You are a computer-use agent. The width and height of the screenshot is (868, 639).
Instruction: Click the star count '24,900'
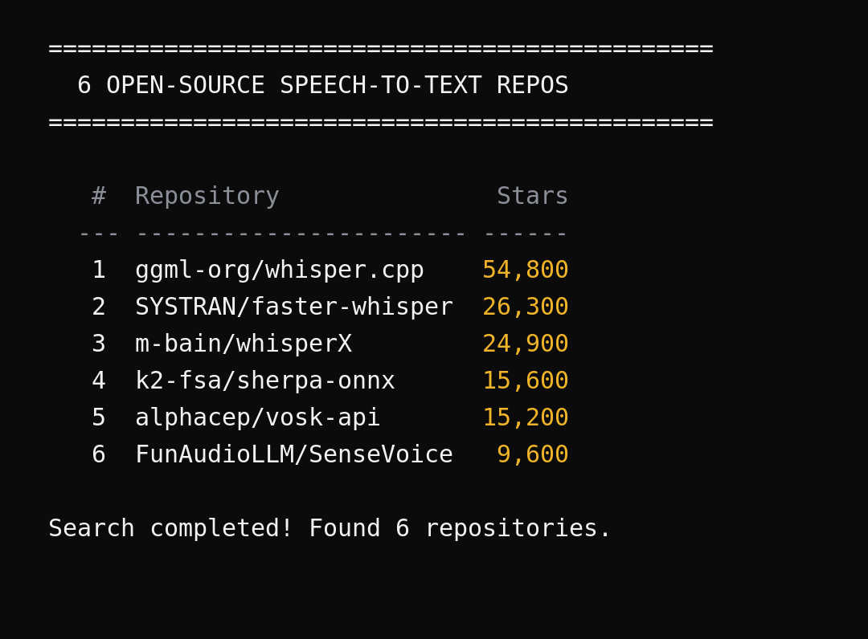(x=526, y=344)
